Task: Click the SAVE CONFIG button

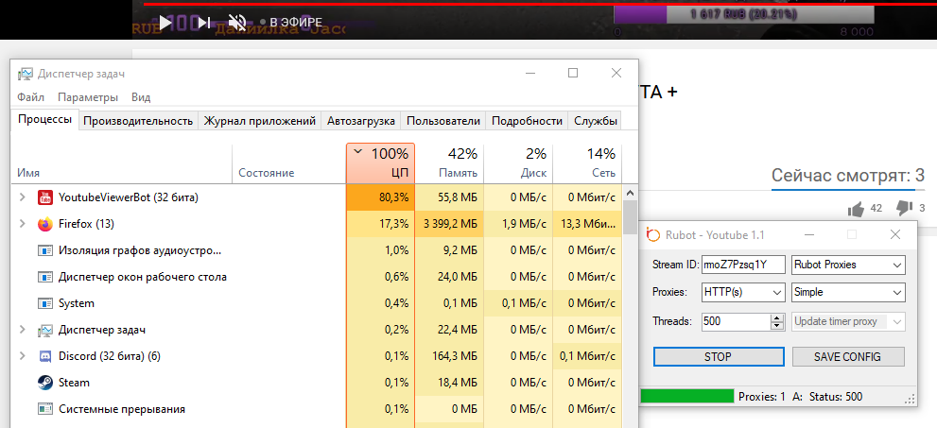Action: click(847, 357)
